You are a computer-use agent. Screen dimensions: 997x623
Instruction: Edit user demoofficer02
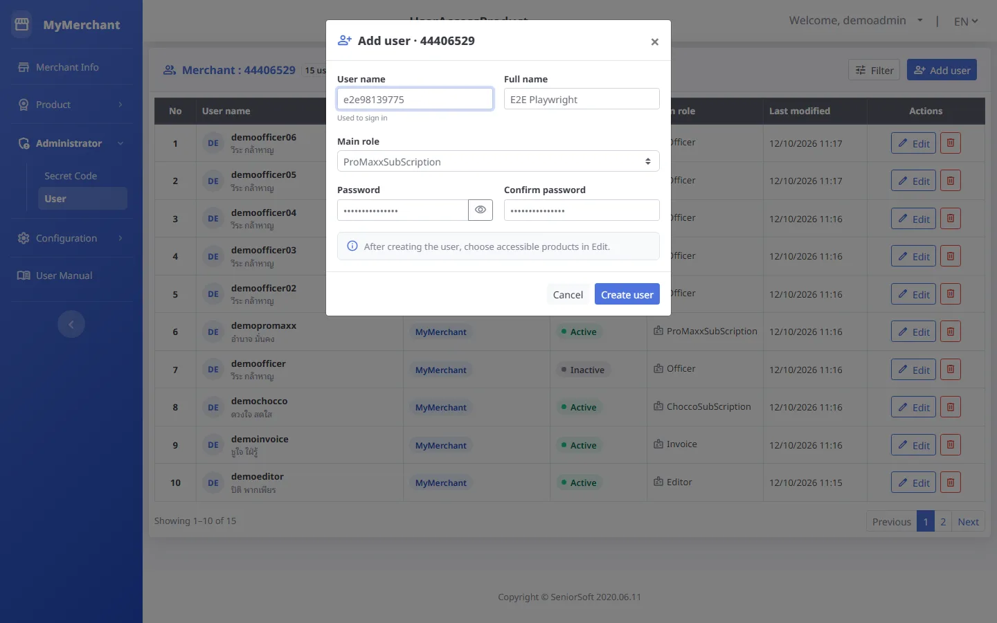pos(914,294)
